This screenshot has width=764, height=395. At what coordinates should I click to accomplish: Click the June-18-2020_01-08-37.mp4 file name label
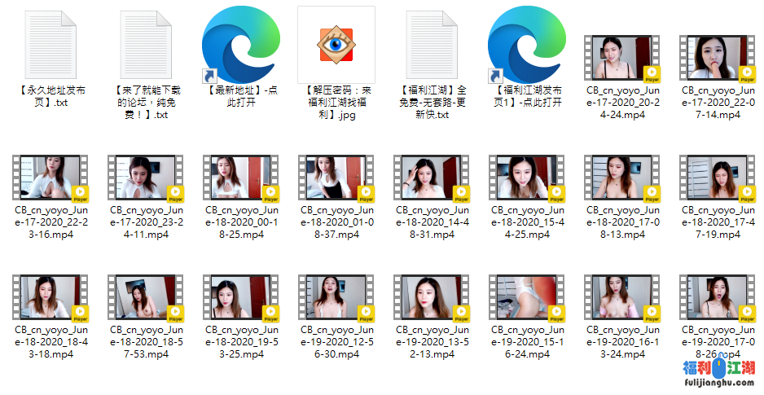pyautogui.click(x=336, y=222)
